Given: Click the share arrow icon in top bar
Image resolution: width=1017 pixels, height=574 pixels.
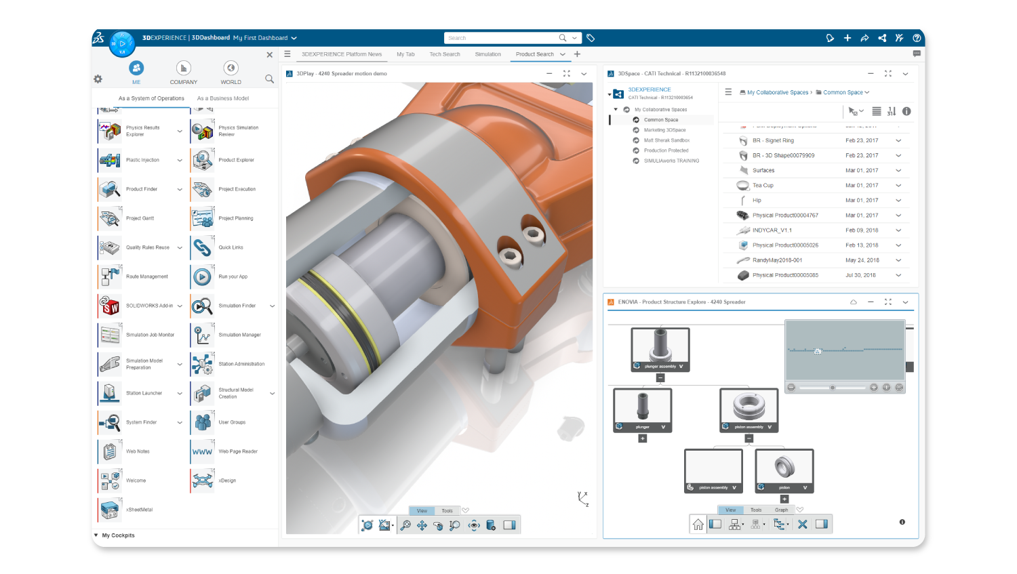Looking at the screenshot, I should pos(864,38).
